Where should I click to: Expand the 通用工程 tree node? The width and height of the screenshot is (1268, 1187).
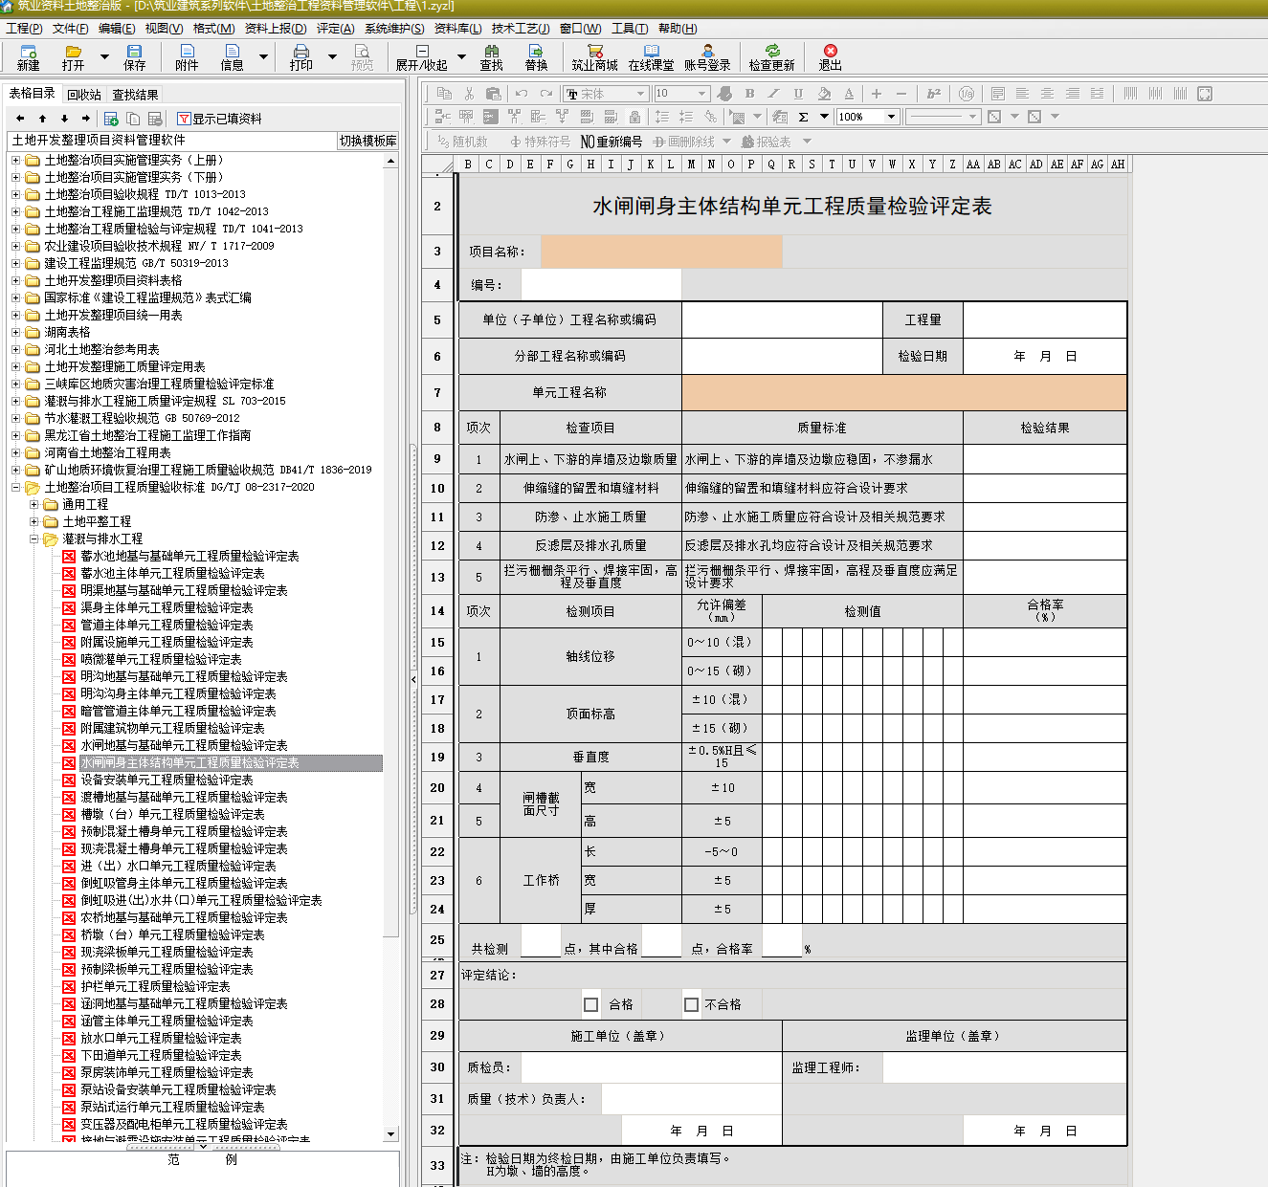[34, 504]
